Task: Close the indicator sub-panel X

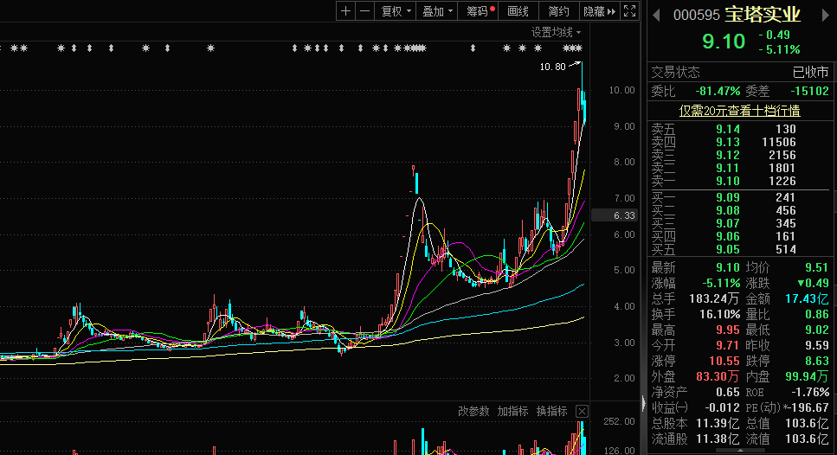Action: [582, 411]
